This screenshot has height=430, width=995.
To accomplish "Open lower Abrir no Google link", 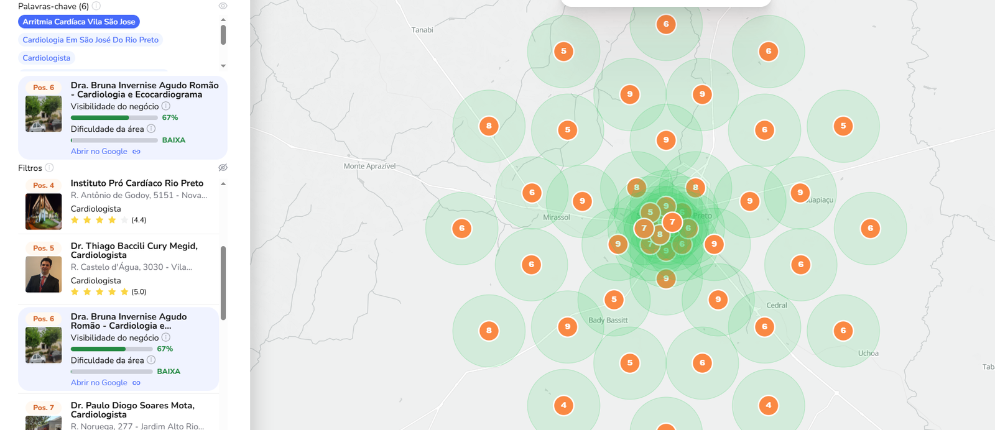I will tap(99, 383).
